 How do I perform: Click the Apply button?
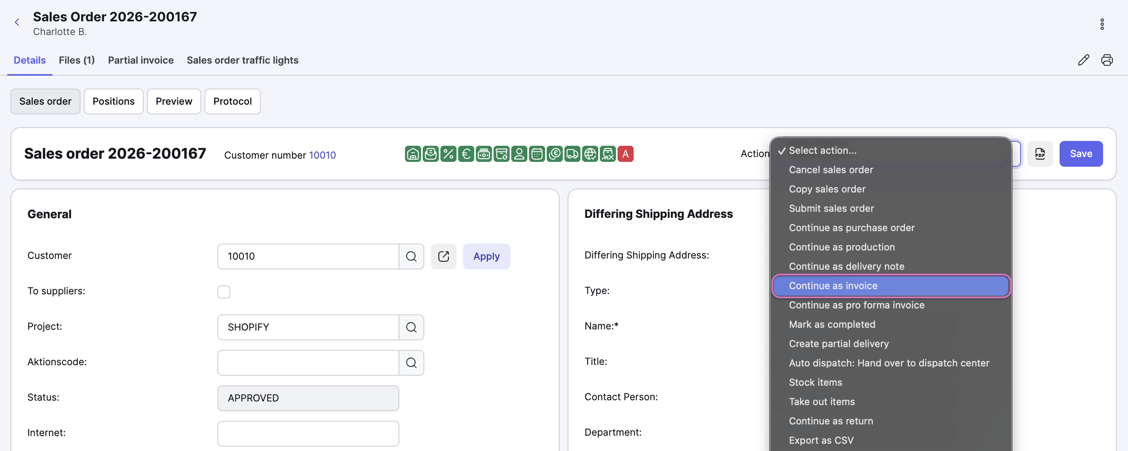tap(486, 256)
